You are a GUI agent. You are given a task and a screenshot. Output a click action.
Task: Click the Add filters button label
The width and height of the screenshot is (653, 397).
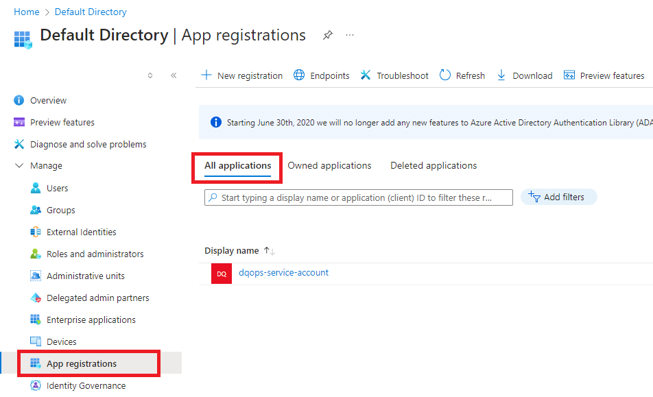(x=565, y=197)
